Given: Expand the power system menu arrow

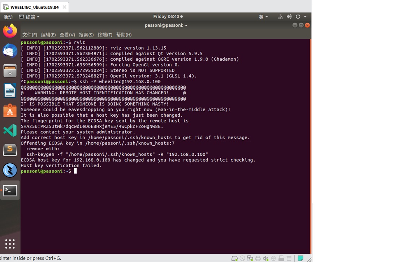Looking at the screenshot, I should pos(305,17).
